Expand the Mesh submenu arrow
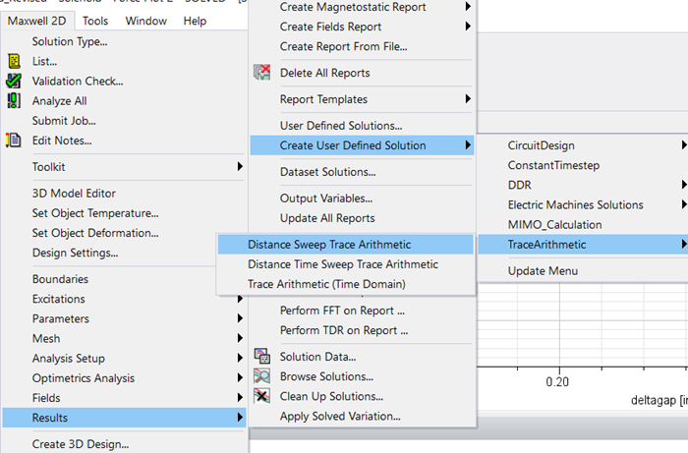 pyautogui.click(x=240, y=338)
